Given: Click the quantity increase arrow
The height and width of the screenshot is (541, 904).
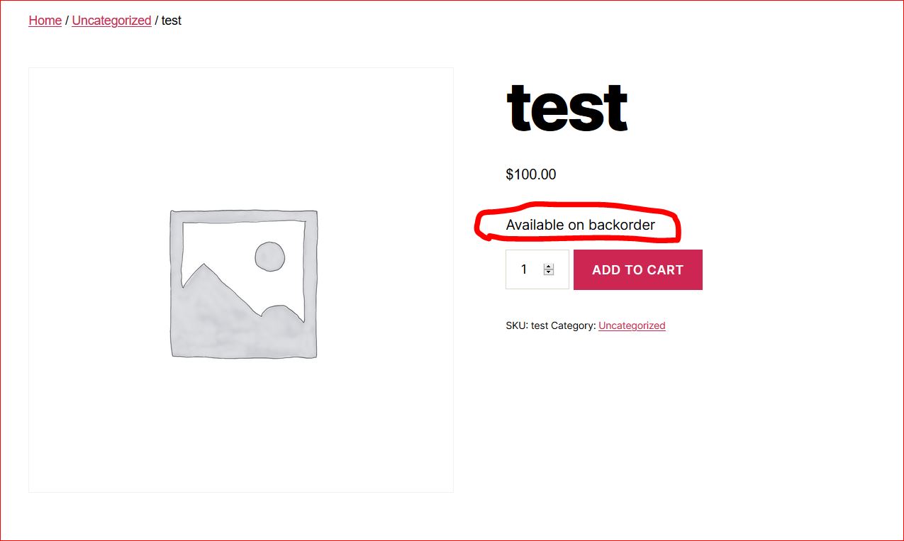Looking at the screenshot, I should tap(547, 265).
